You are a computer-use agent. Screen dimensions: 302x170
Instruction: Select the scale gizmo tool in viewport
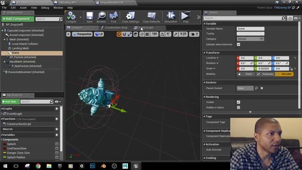pyautogui.click(x=130, y=34)
